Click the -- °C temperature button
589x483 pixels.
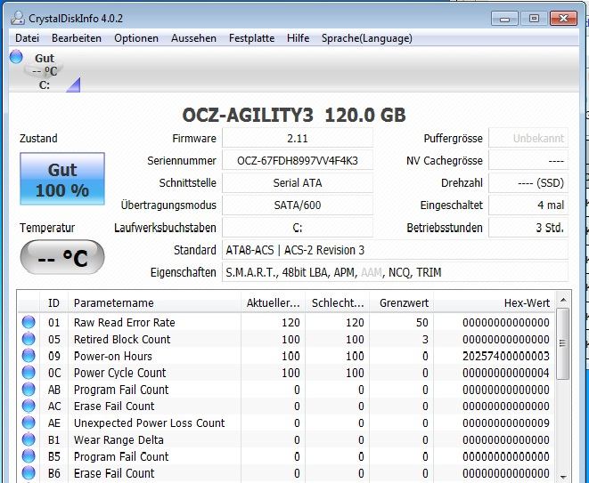pyautogui.click(x=62, y=257)
